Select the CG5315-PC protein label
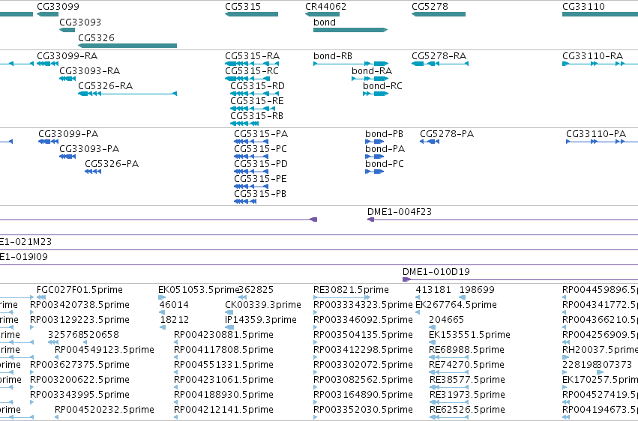638x421 pixels. tap(260, 149)
